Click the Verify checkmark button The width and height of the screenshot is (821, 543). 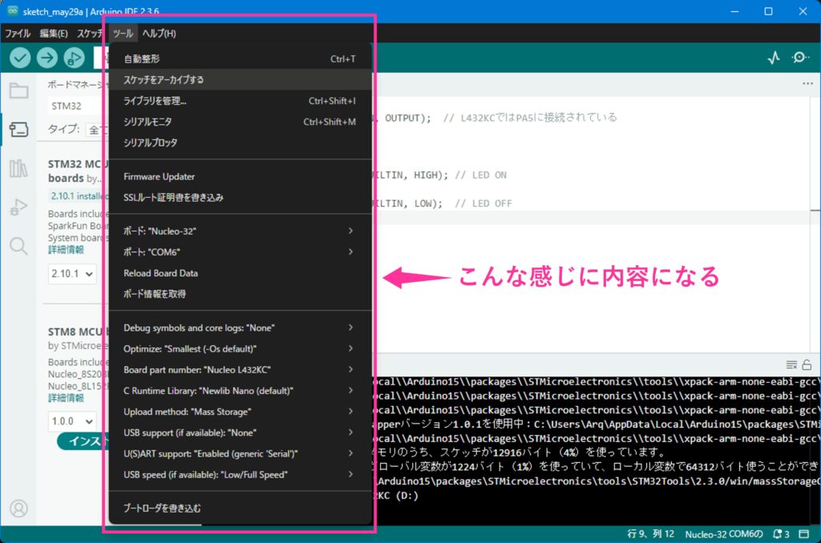click(20, 58)
